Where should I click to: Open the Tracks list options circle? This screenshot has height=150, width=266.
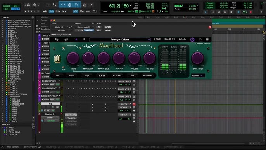[x=33, y=17]
